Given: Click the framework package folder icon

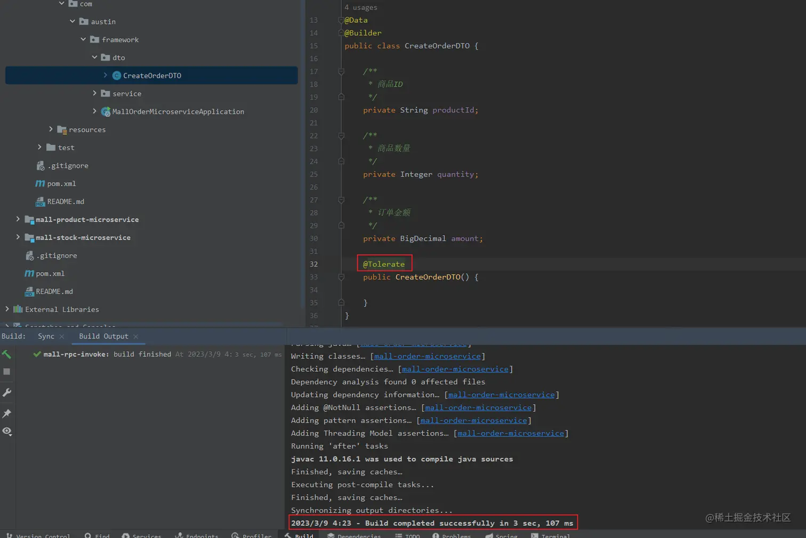Looking at the screenshot, I should [95, 39].
